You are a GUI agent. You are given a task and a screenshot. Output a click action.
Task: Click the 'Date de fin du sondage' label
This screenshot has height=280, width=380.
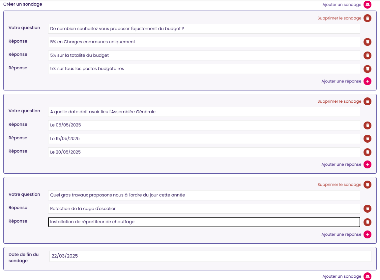23,258
